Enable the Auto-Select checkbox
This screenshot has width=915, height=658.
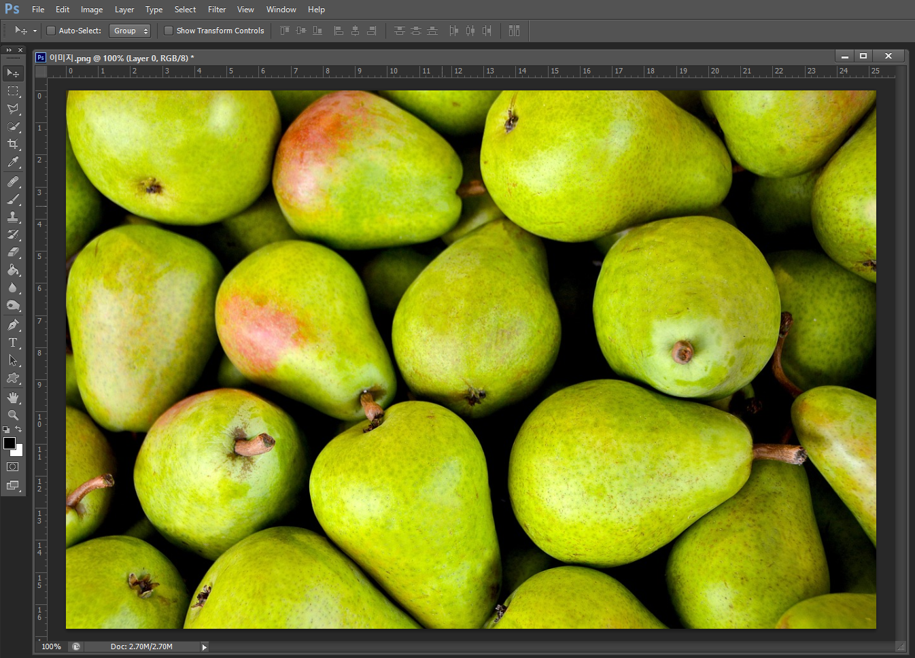pos(50,31)
